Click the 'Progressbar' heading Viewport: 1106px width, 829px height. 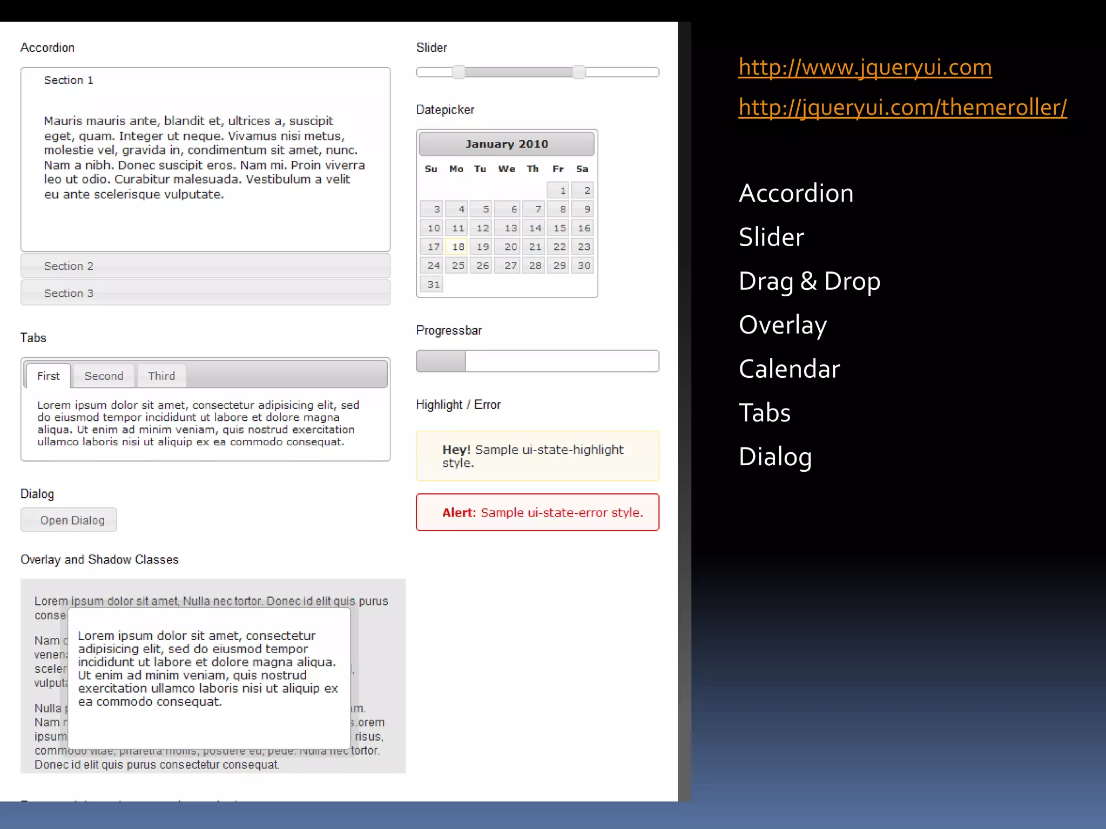tap(449, 330)
